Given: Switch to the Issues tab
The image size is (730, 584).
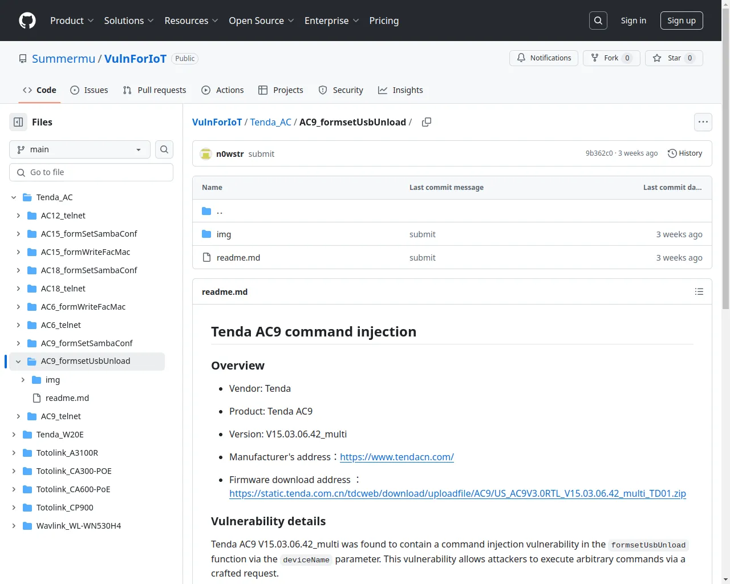Looking at the screenshot, I should (89, 90).
